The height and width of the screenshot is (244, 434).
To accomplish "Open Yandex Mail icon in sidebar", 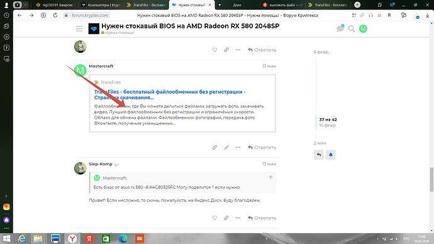I will click(x=6, y=207).
